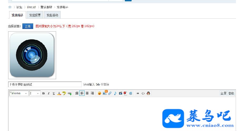
Task: Toggle bold formatting in editor toolbar
Action: tap(43, 93)
